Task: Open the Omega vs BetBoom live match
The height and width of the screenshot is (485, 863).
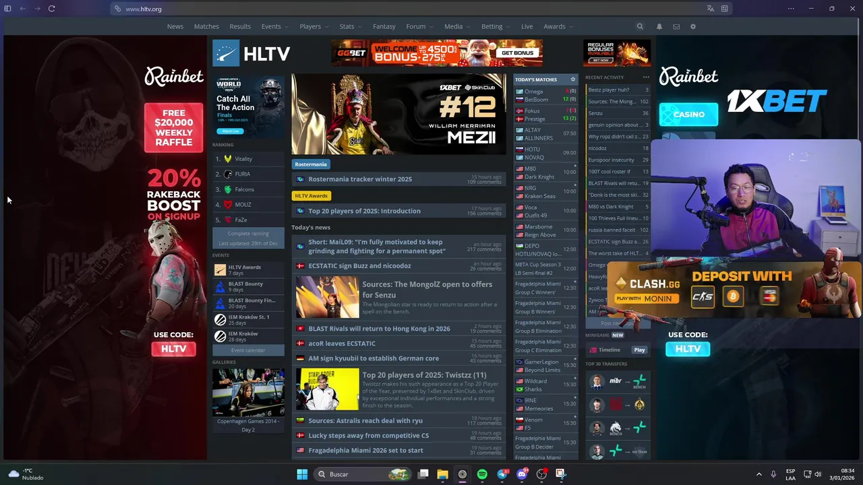Action: (x=546, y=95)
